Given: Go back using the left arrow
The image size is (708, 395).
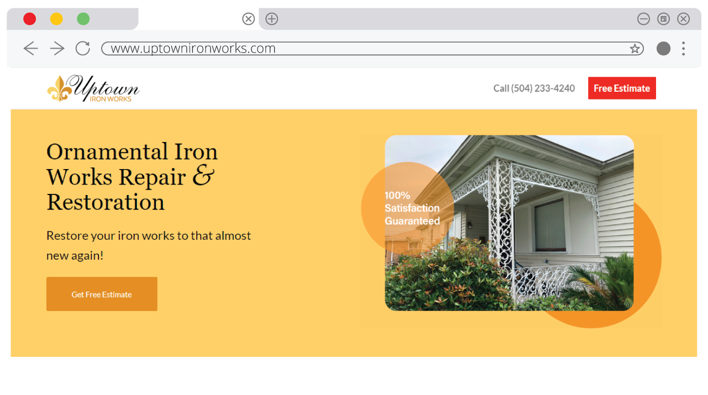Looking at the screenshot, I should pos(30,49).
